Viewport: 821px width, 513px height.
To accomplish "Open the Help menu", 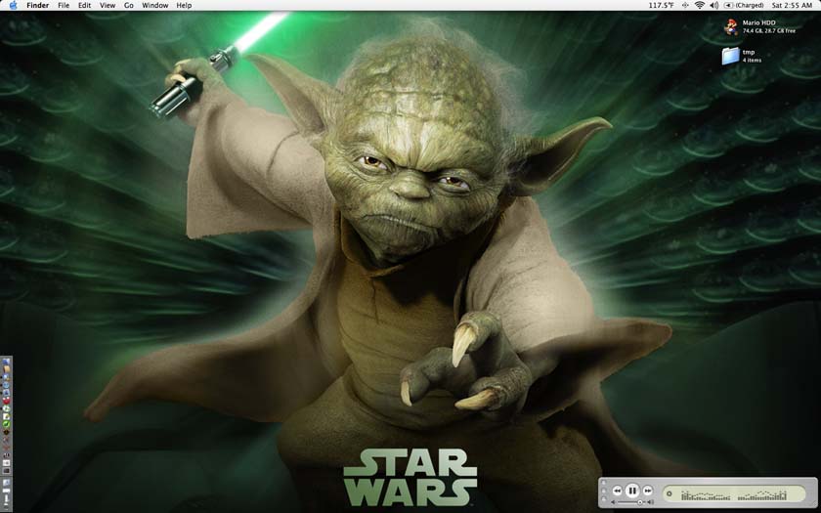I will tap(184, 5).
